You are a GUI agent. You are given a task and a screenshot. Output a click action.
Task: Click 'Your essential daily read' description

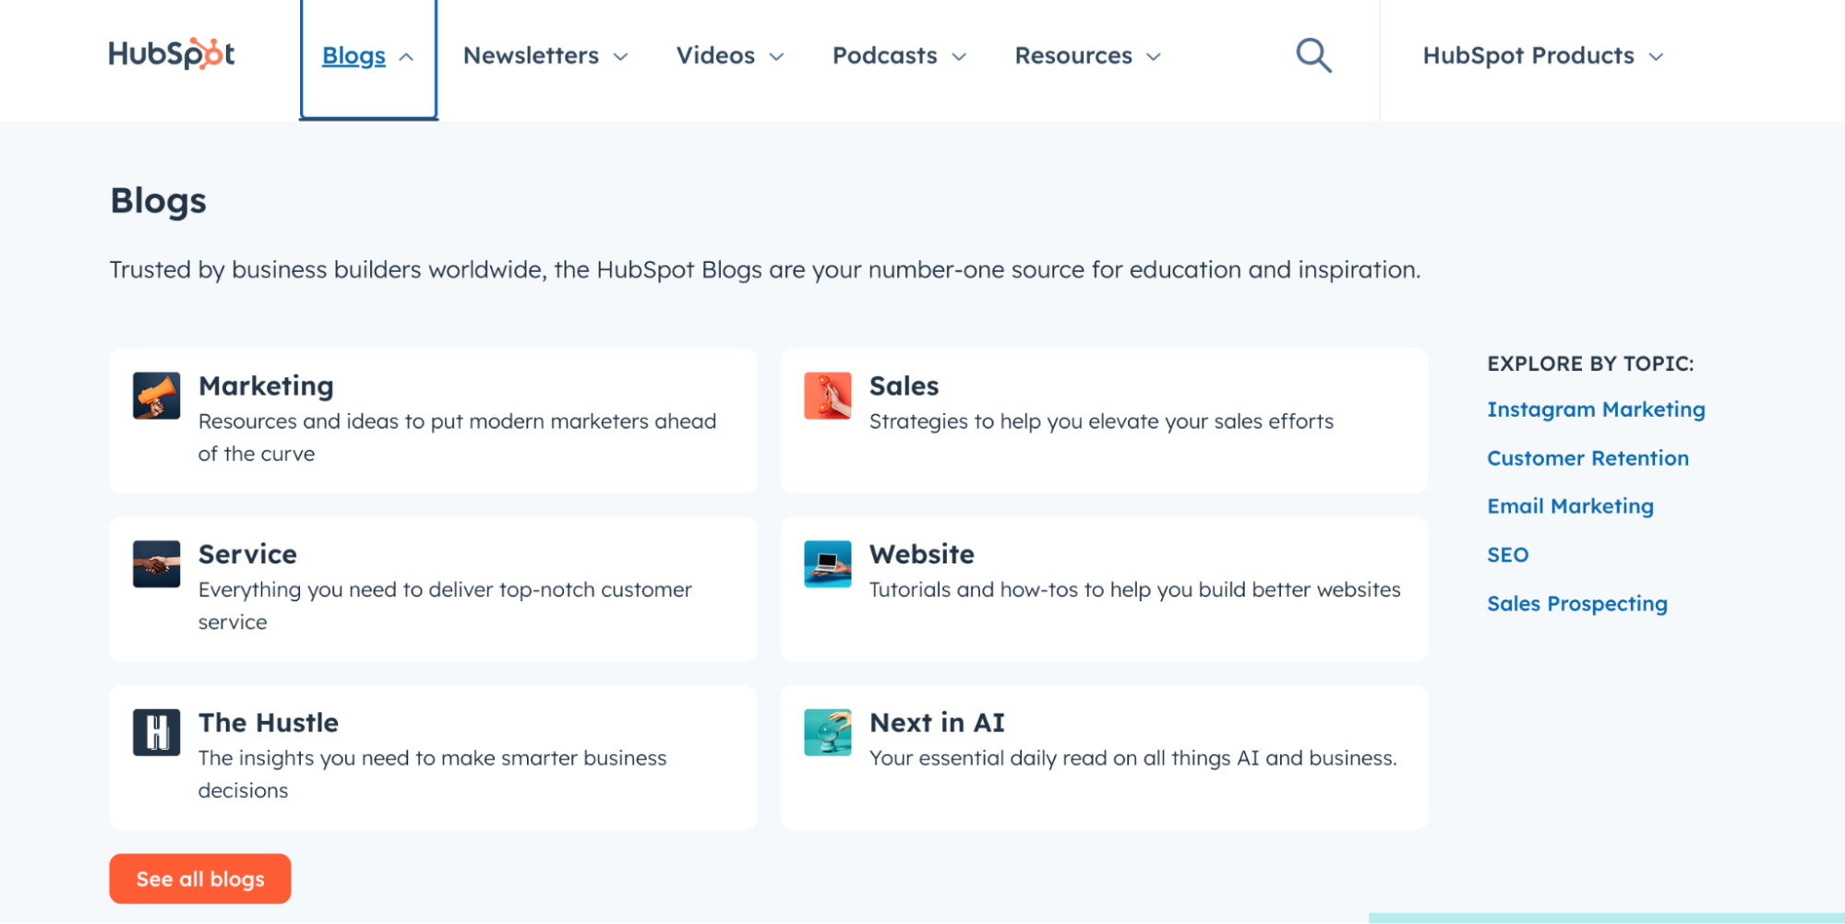coord(1133,758)
